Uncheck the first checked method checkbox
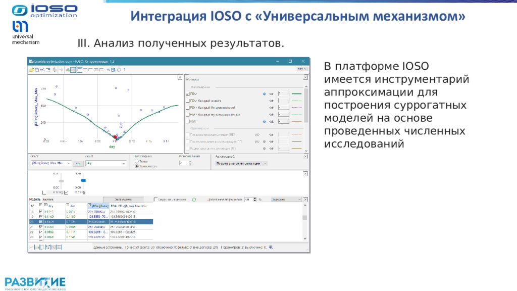Image resolution: width=517 pixels, height=291 pixels. pos(188,94)
